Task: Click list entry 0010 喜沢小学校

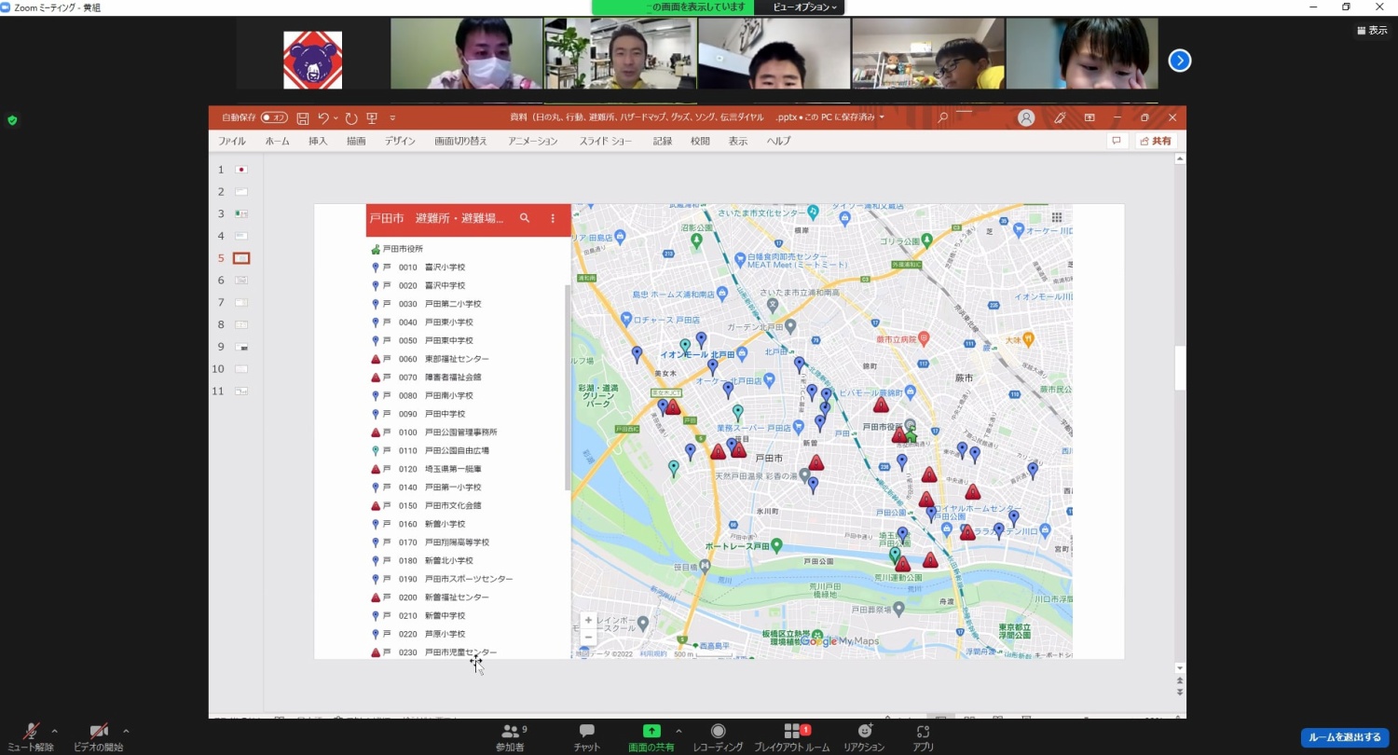Action: [x=418, y=268]
